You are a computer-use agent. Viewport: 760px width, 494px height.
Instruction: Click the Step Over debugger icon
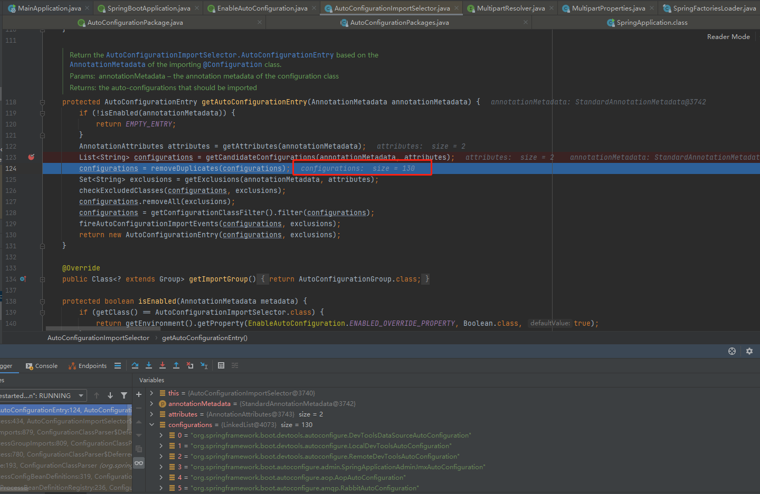point(135,365)
